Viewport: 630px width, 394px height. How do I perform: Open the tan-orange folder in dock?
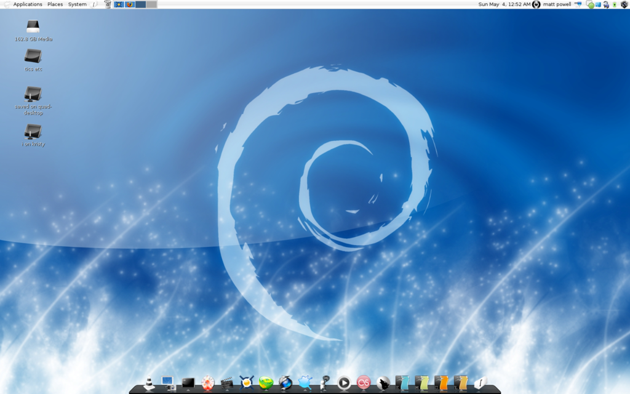click(461, 382)
